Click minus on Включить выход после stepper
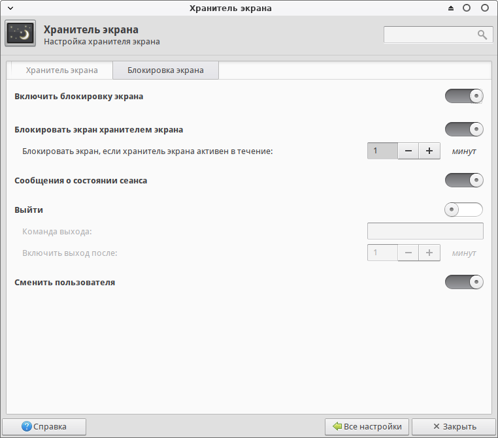This screenshot has width=498, height=438. 408,253
